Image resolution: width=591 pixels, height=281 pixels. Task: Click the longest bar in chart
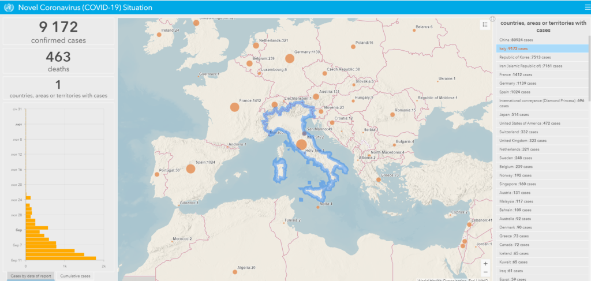point(61,258)
